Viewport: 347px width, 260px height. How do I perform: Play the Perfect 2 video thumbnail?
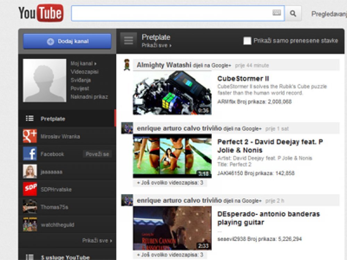click(172, 156)
